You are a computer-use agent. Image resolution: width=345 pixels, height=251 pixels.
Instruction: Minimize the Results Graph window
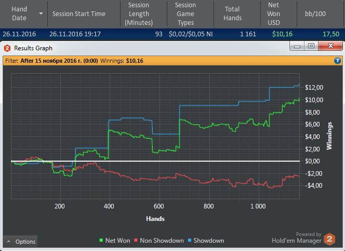tap(297, 46)
